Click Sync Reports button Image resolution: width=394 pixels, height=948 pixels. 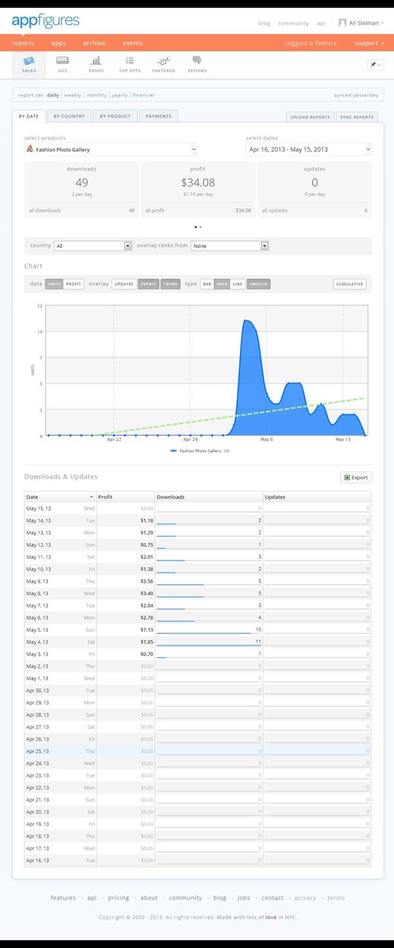357,117
